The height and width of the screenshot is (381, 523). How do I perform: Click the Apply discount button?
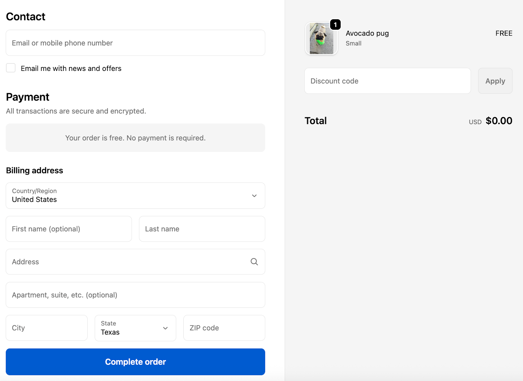(495, 81)
